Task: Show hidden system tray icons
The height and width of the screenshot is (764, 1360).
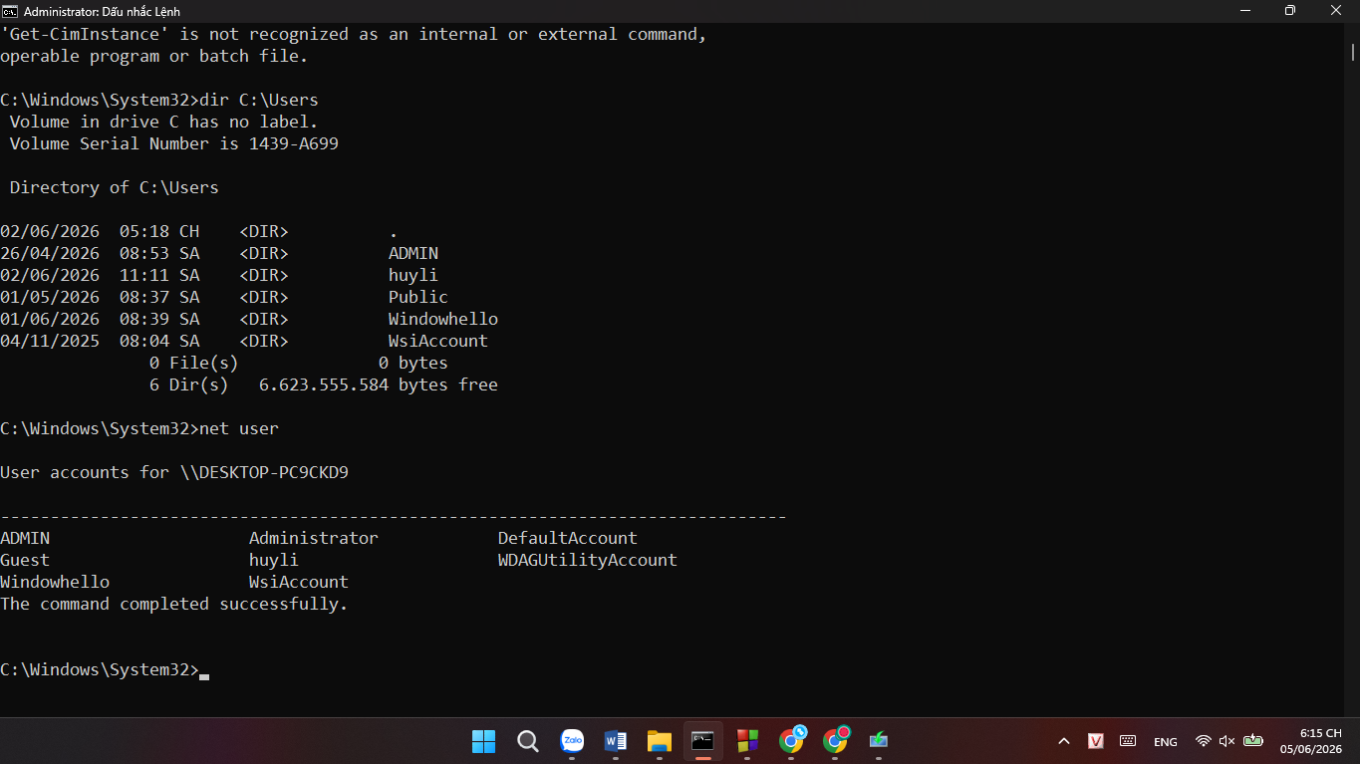Action: point(1064,741)
